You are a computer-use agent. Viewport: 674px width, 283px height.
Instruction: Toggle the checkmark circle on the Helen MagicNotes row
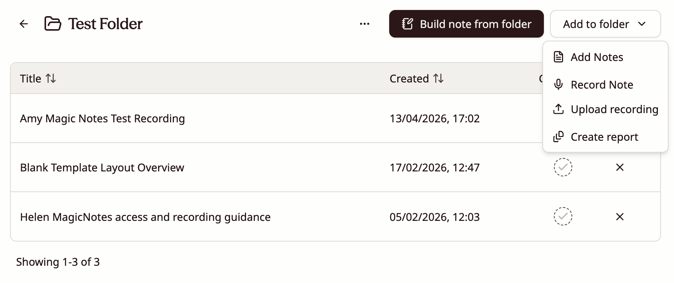click(563, 217)
